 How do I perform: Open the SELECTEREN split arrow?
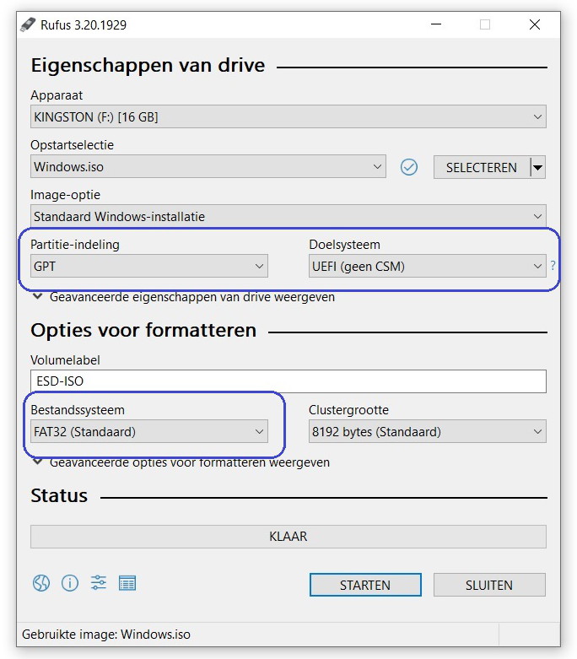pos(537,168)
